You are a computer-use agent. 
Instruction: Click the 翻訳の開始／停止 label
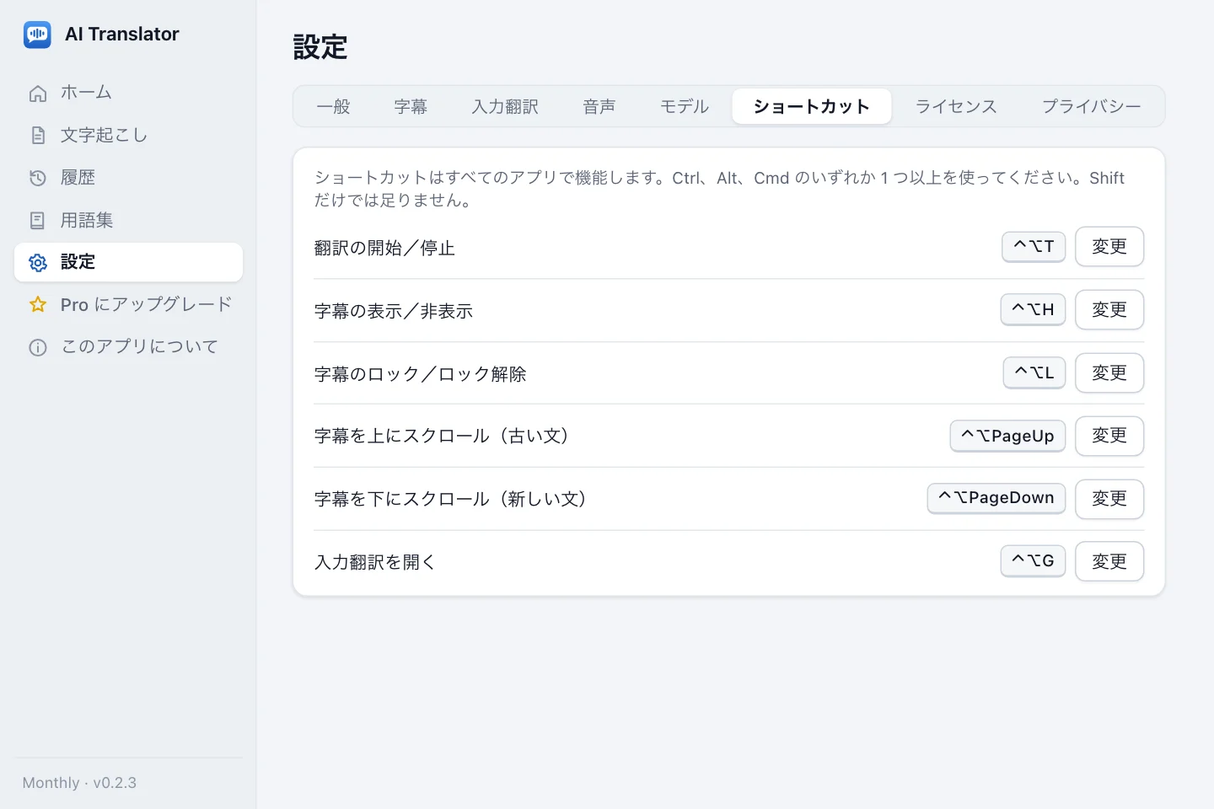pyautogui.click(x=384, y=248)
